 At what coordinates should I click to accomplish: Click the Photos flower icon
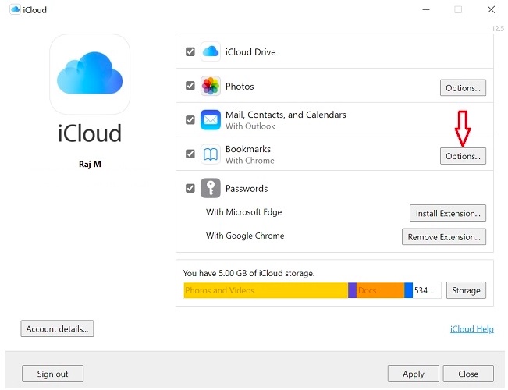click(x=211, y=86)
